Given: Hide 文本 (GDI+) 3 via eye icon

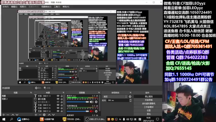Looking at the screenshot, I should tap(58, 96).
